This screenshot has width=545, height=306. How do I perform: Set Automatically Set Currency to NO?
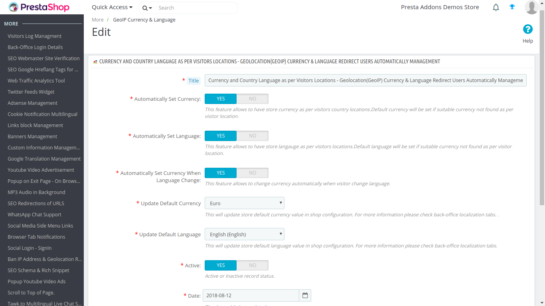[253, 99]
